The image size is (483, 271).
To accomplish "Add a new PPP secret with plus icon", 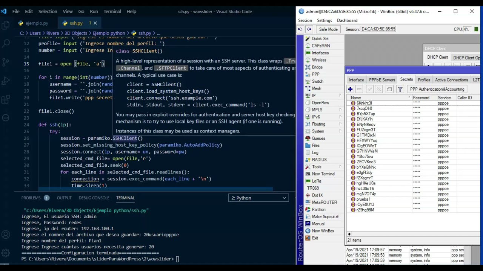I will click(x=350, y=89).
